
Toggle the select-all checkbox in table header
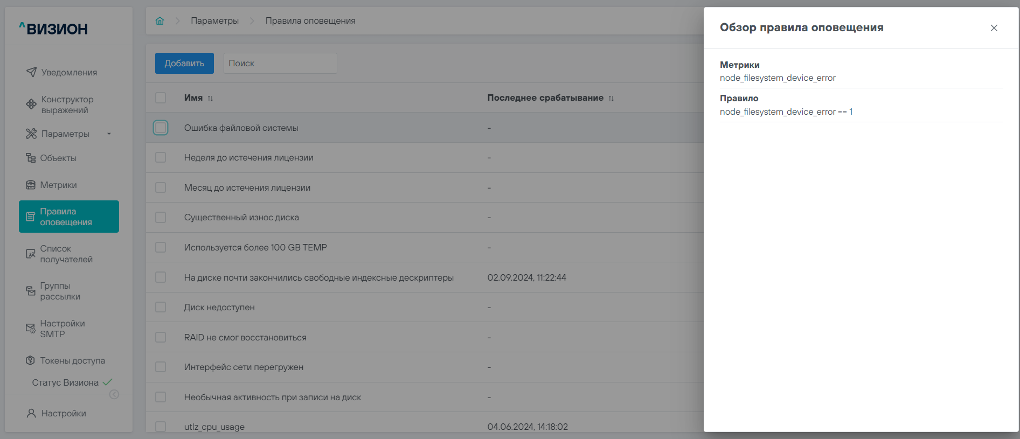point(161,97)
